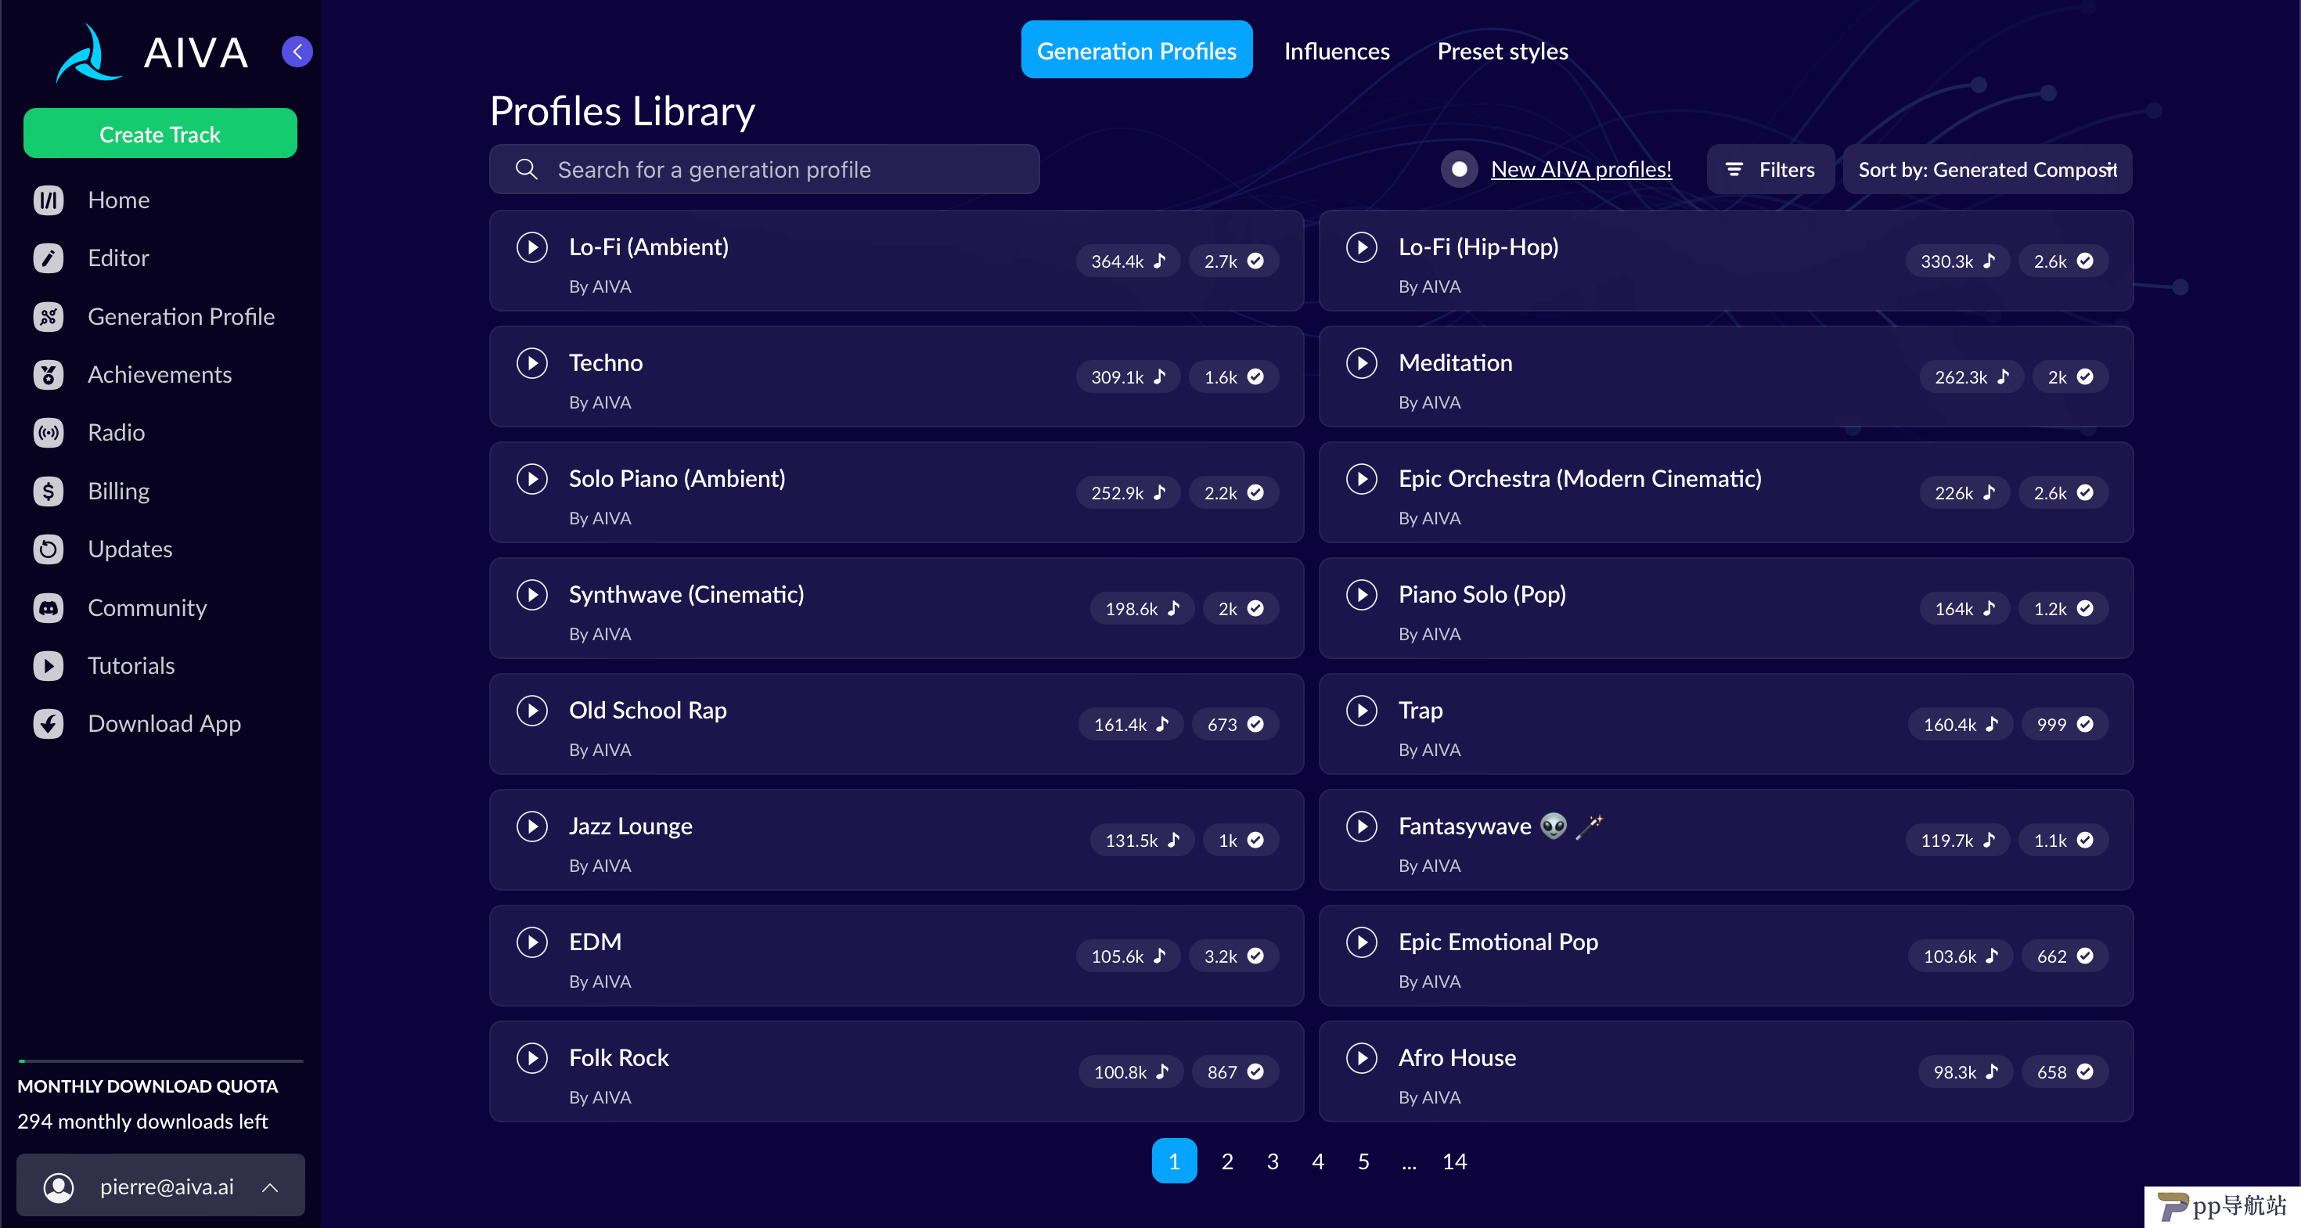Open the Techno profile title
The image size is (2301, 1228).
606,362
